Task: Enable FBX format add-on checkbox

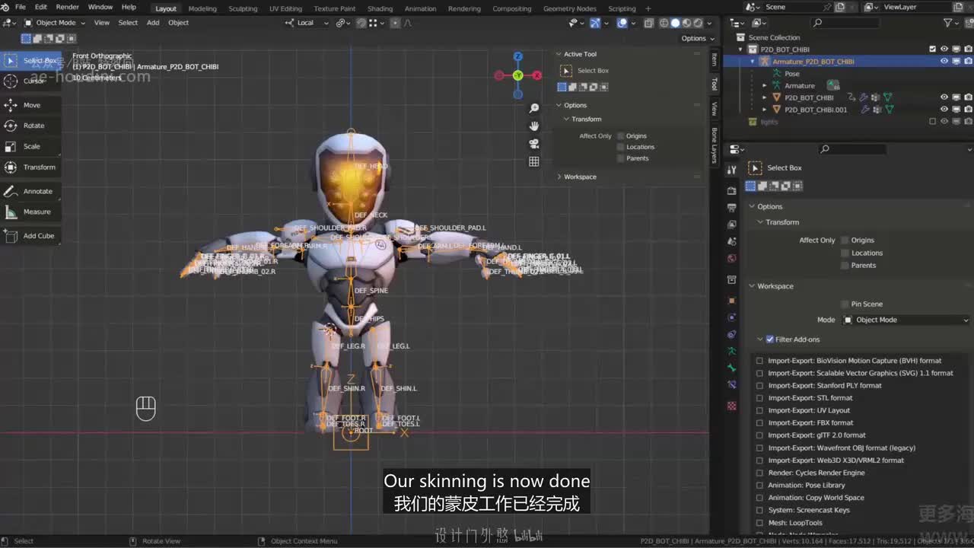Action: (x=759, y=423)
